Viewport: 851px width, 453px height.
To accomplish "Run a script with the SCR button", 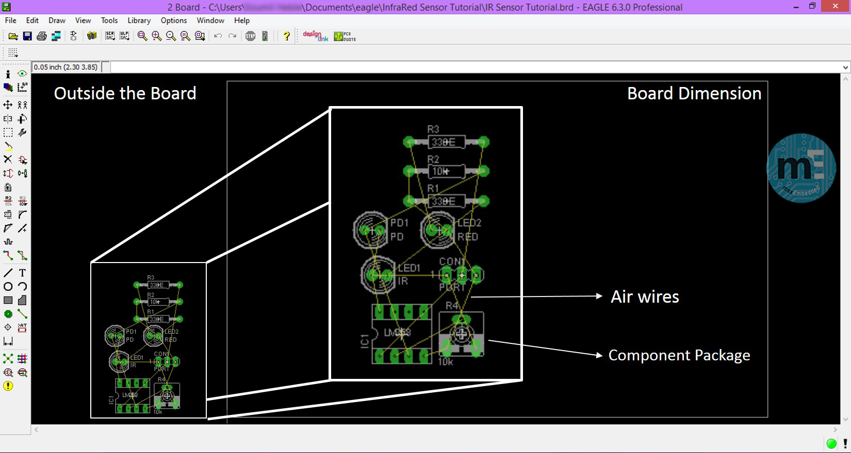I will [110, 36].
